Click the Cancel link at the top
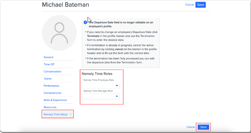The height and width of the screenshot is (133, 251). point(189,5)
